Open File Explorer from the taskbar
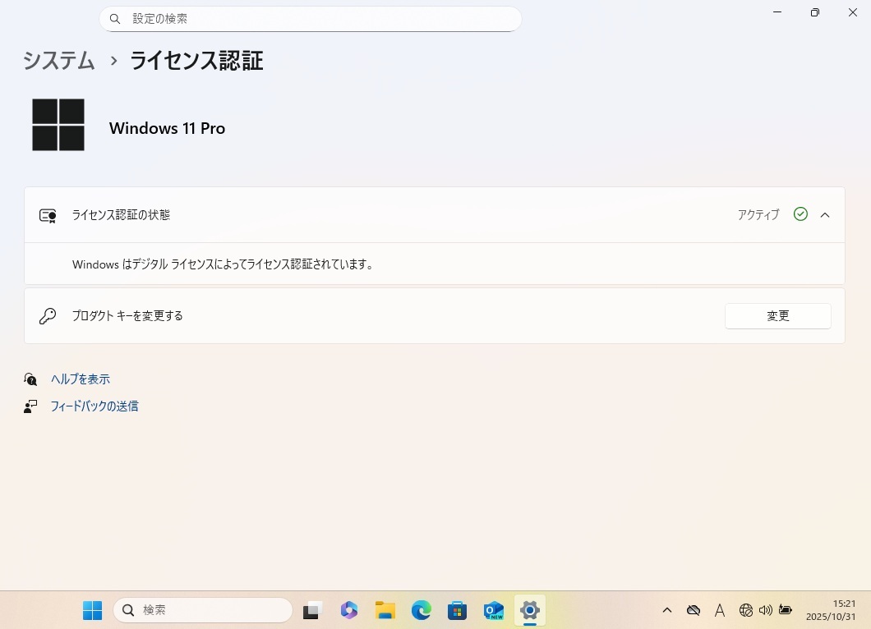The width and height of the screenshot is (871, 629). point(385,610)
